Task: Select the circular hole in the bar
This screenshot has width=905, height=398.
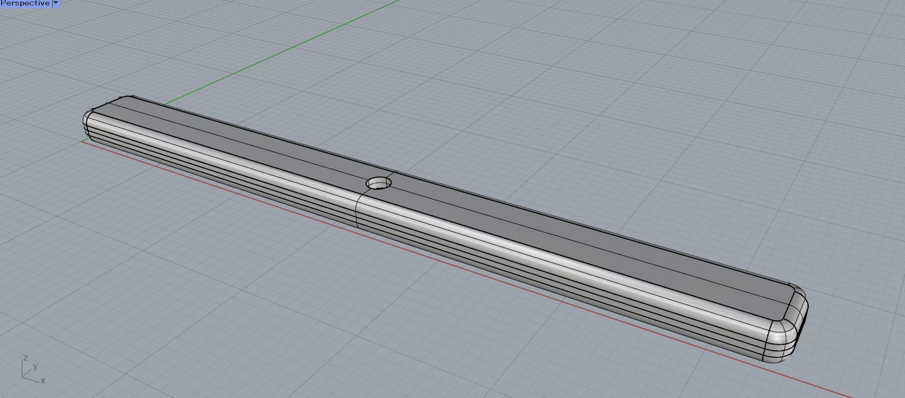Action: (x=379, y=184)
